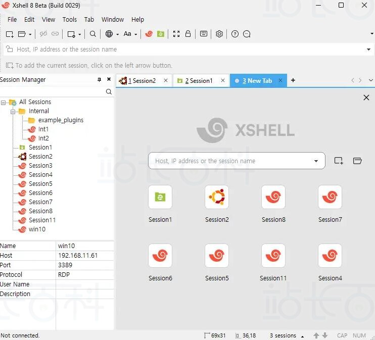Open the Tools menu
The image size is (375, 340).
(x=70, y=19)
